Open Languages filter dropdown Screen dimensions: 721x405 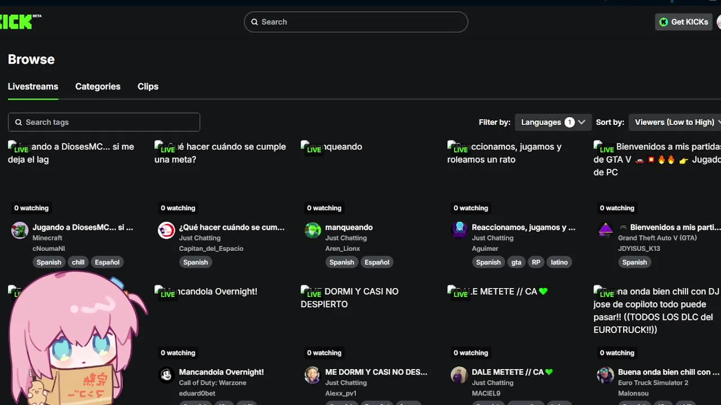pos(553,122)
